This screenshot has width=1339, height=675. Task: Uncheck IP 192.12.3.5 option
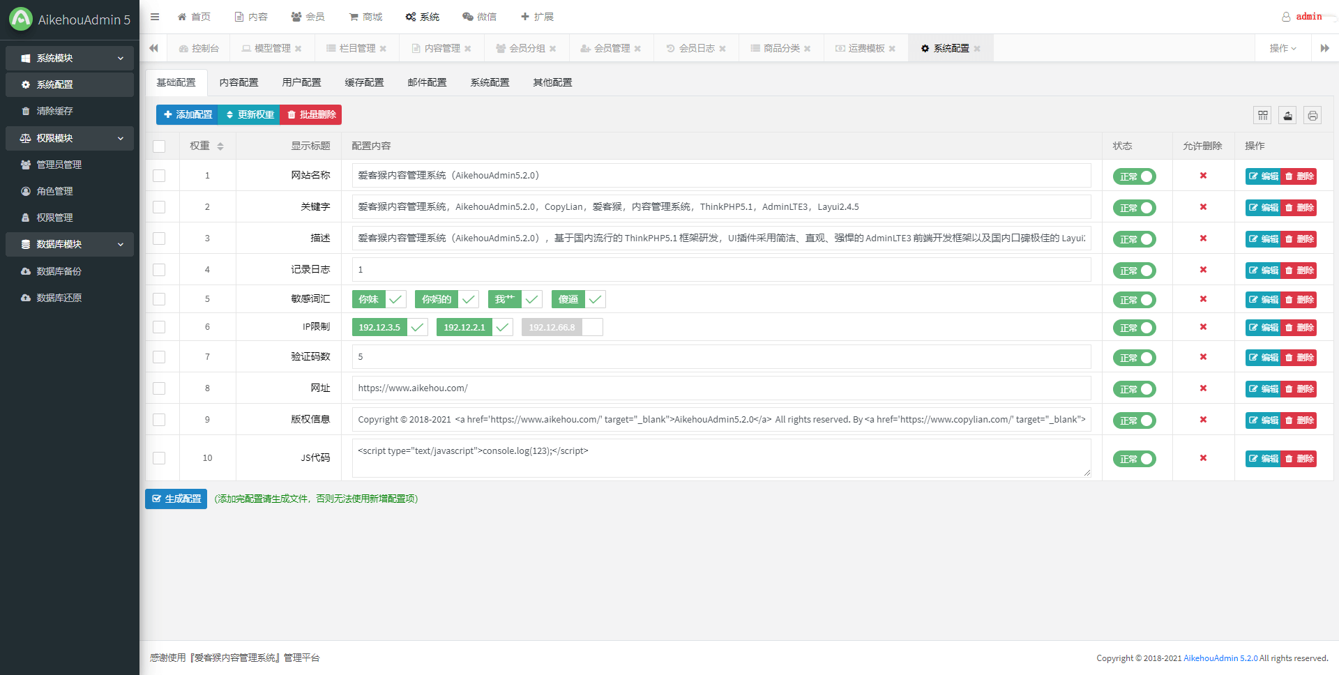(390, 327)
